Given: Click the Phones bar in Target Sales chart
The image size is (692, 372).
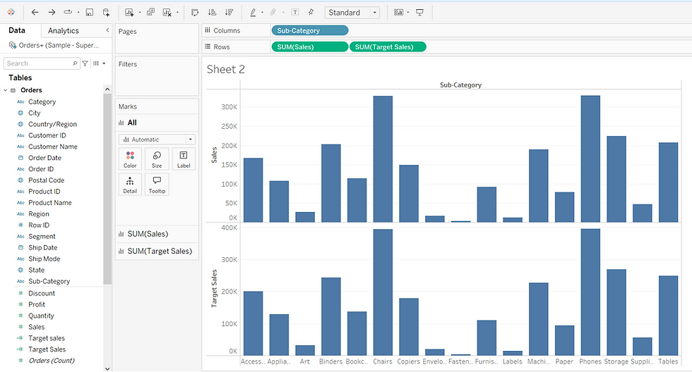Looking at the screenshot, I should pos(590,292).
